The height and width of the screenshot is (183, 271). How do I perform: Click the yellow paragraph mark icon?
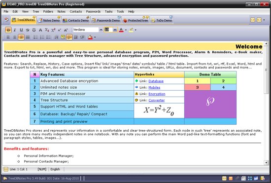(63, 37)
